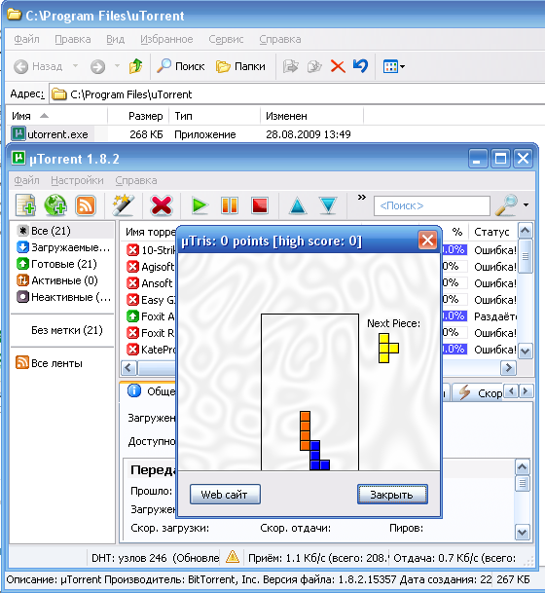Select Загружаемые category in sidebar
Viewport: 545px width, 593px height.
click(x=63, y=247)
